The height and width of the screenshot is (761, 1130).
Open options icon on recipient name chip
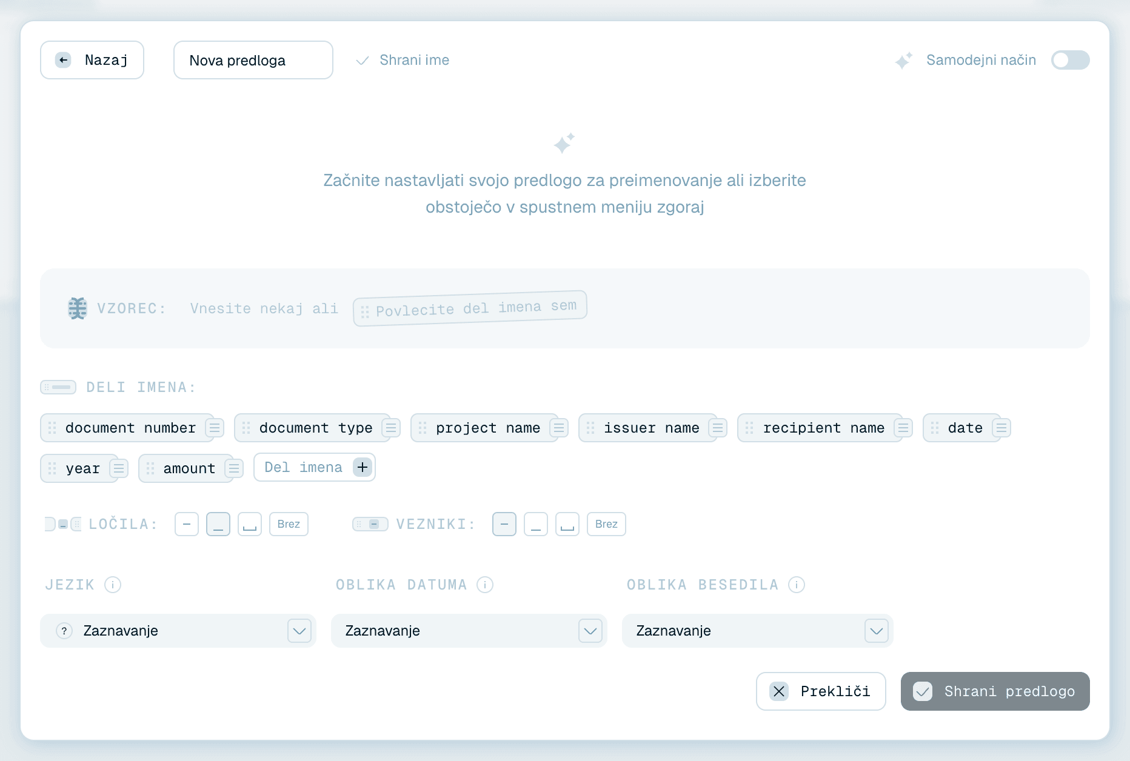click(903, 428)
